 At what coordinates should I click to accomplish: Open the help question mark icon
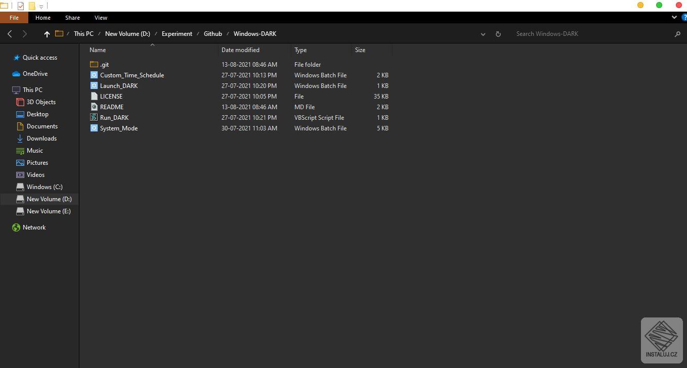point(684,17)
